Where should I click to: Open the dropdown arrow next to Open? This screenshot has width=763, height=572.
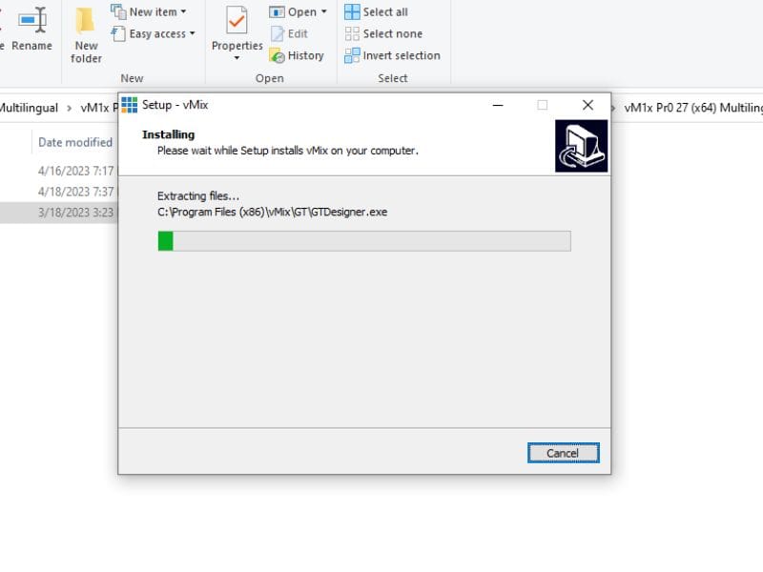323,11
